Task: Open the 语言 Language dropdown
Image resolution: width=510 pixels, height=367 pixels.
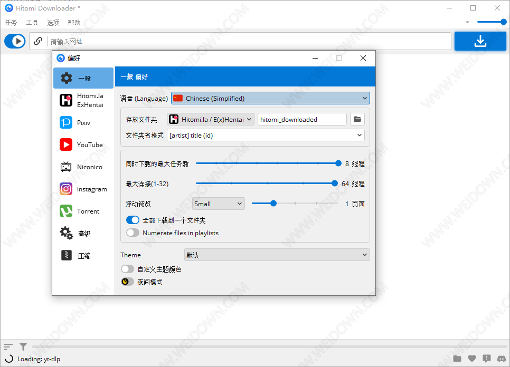Action: click(271, 98)
